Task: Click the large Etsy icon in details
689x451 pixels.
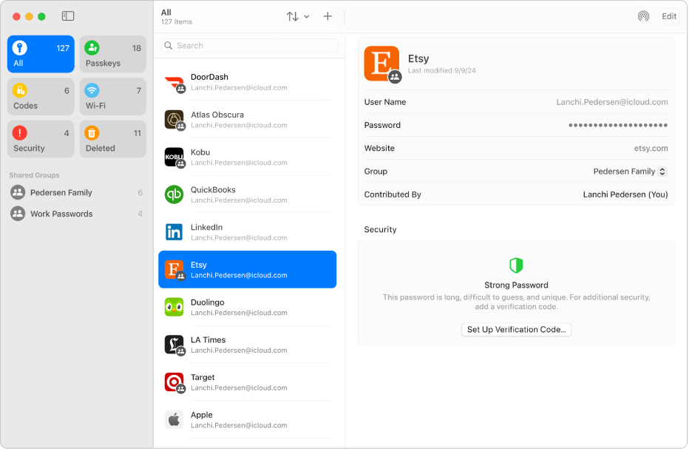Action: pos(382,64)
